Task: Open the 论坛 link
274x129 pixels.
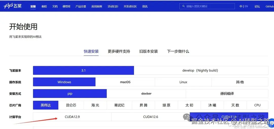Action: pyautogui.click(x=257, y=6)
